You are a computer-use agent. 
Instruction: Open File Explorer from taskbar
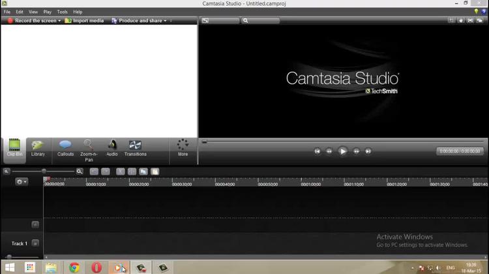[x=51, y=267]
